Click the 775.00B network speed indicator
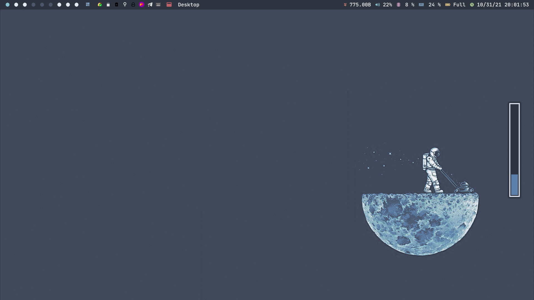This screenshot has height=300, width=534. [x=360, y=4]
